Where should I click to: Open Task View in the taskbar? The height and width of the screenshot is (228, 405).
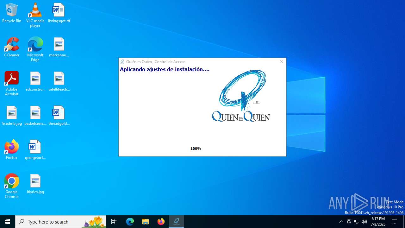tap(114, 222)
